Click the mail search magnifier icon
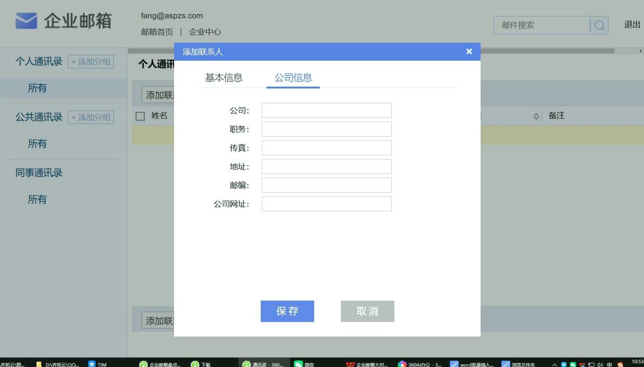Viewport: 644px width, 367px height. pos(600,25)
